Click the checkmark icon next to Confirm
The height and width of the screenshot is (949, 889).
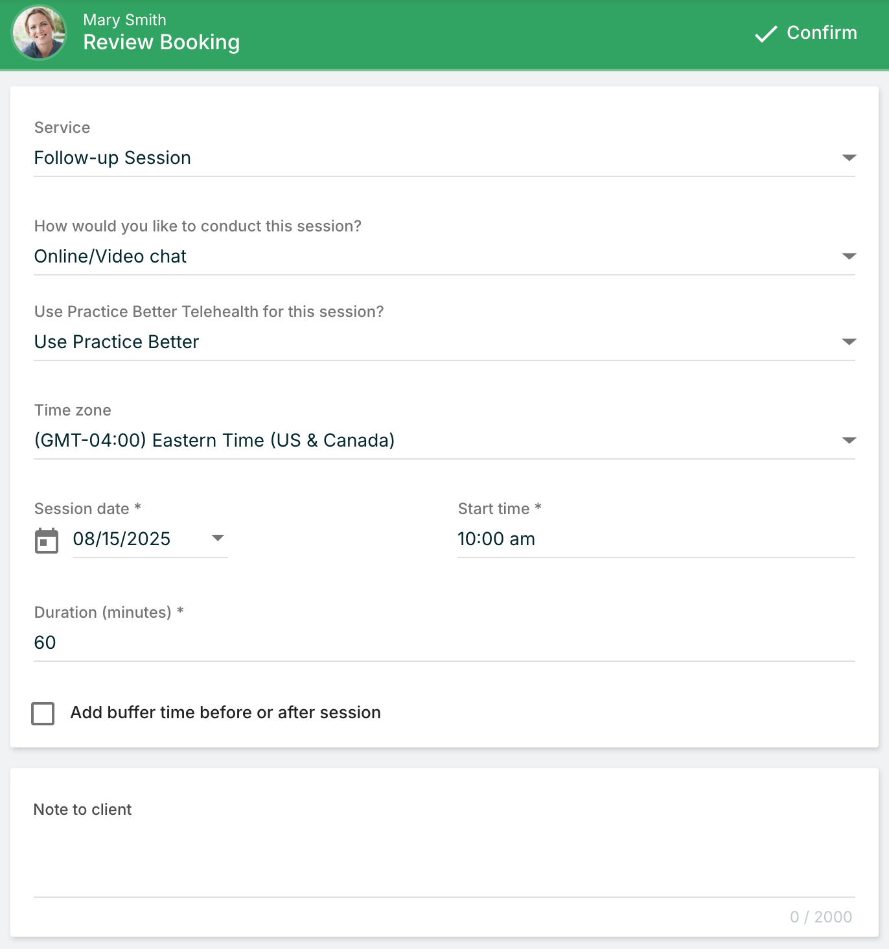click(765, 34)
